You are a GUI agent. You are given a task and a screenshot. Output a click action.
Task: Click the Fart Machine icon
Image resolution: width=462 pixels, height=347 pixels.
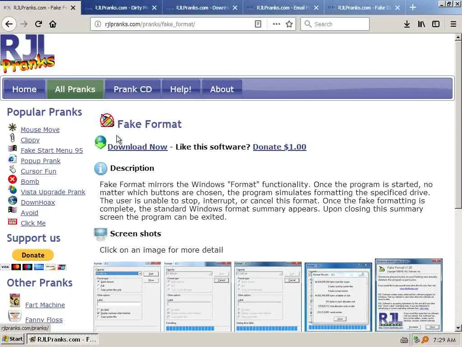pyautogui.click(x=14, y=300)
